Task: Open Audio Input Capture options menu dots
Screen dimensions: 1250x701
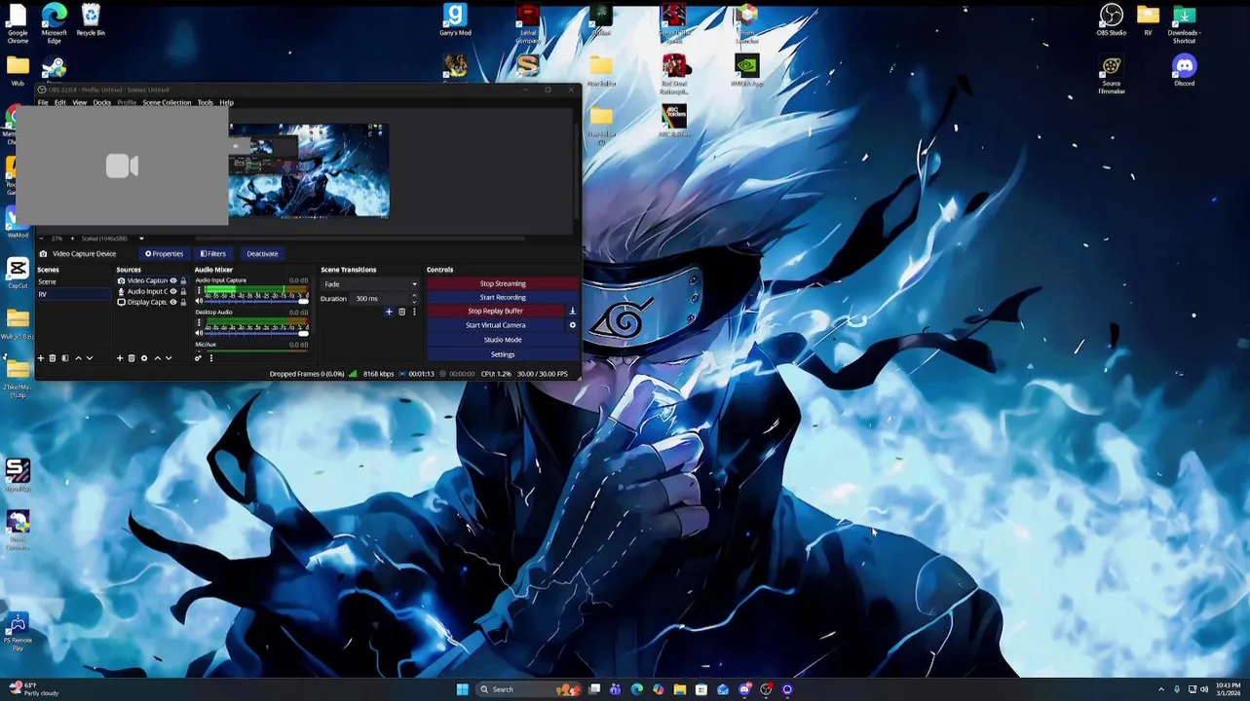Action: [x=199, y=290]
